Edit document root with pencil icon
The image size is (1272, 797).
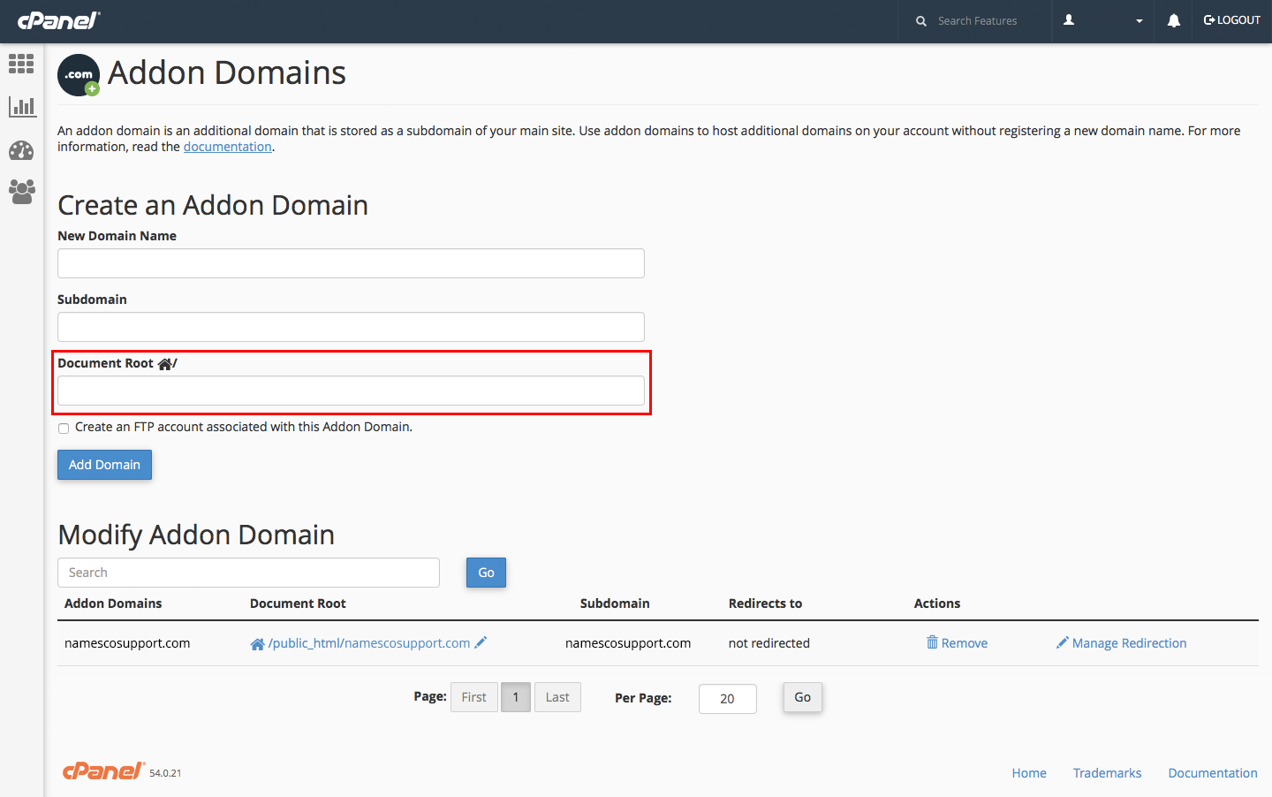481,642
